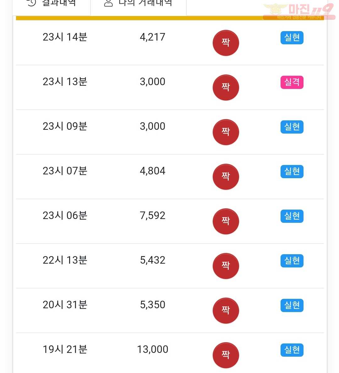Switch to 나의 거래내역 tab

pos(139,6)
